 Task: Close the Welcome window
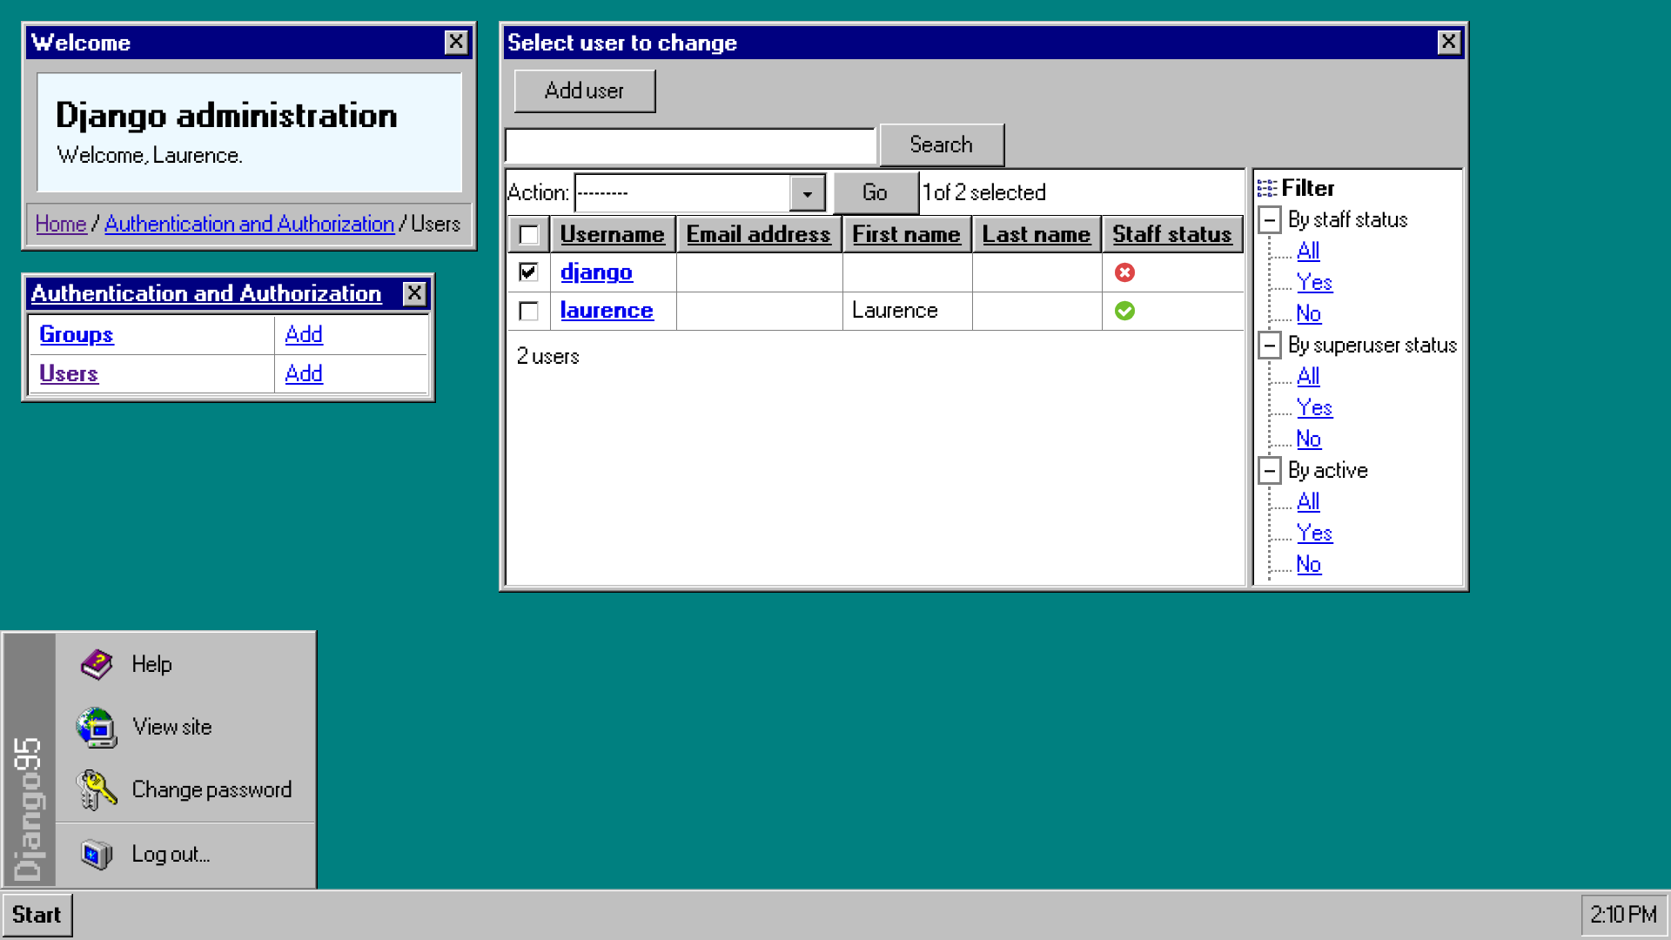(456, 43)
